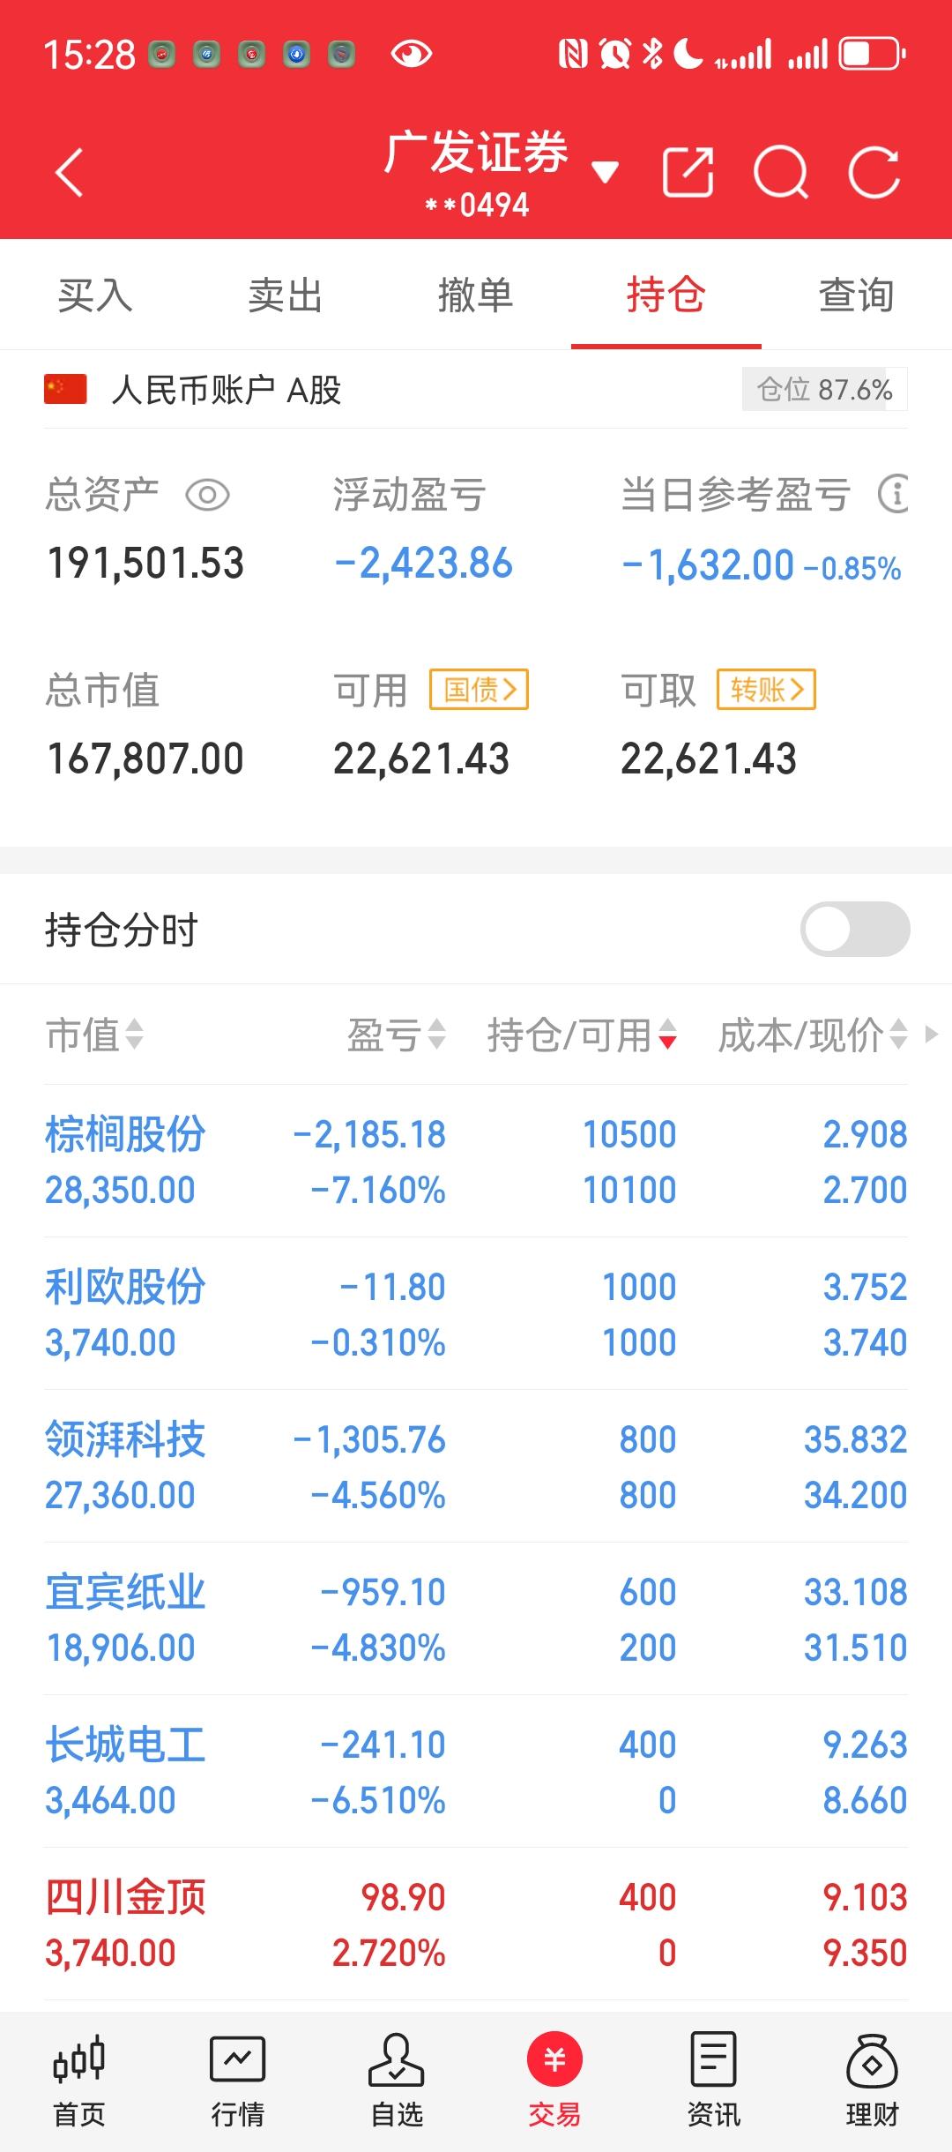Switch to the 撤单 tab
Viewport: 952px width, 2152px height.
(x=476, y=295)
